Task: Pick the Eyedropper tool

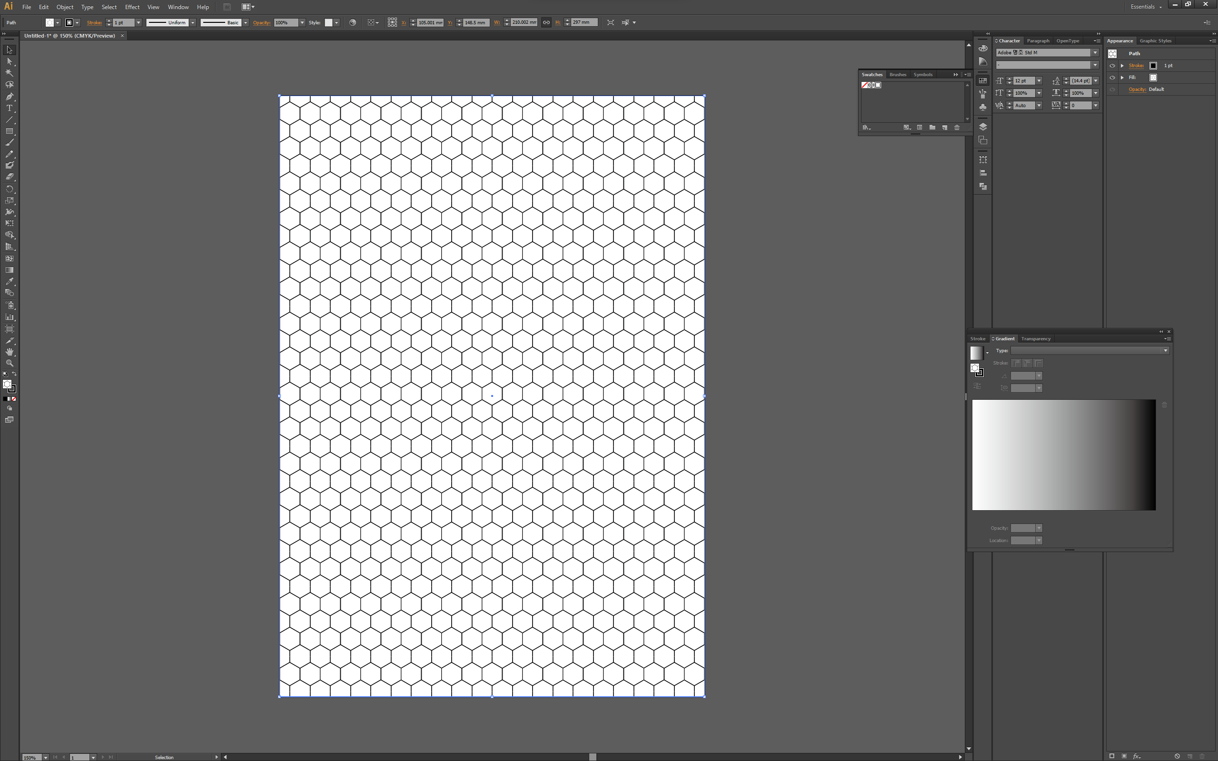Action: pyautogui.click(x=9, y=281)
